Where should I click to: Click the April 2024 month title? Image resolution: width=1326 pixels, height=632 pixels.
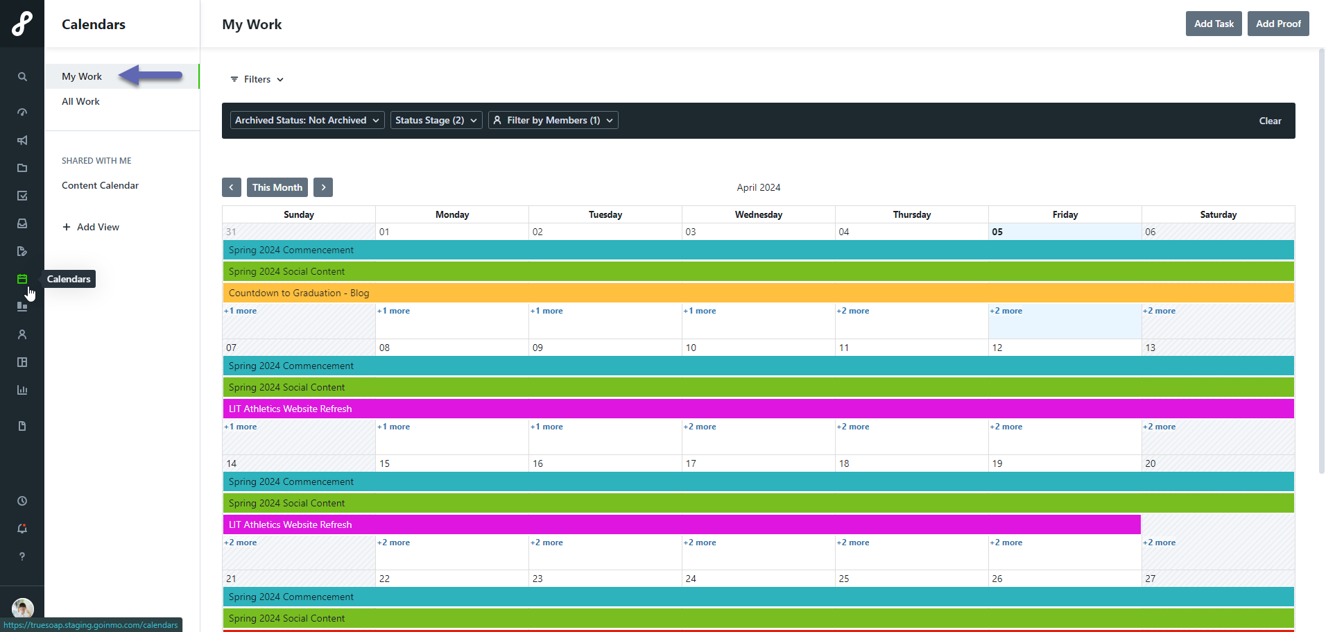click(x=759, y=187)
